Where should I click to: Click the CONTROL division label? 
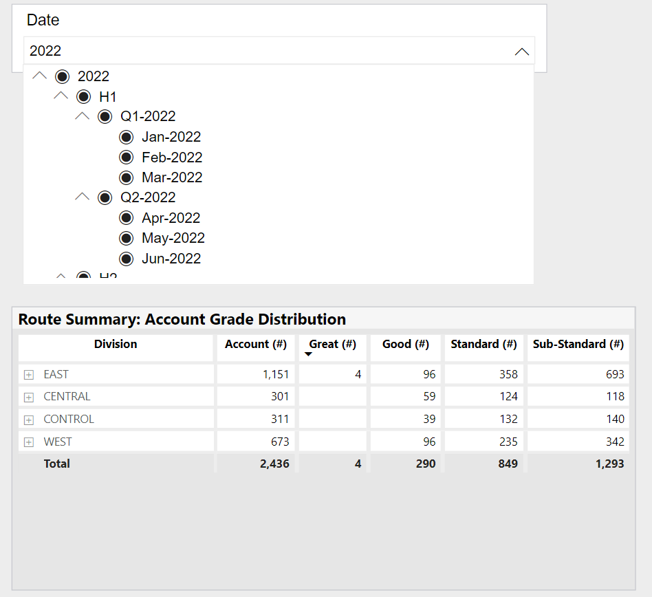[69, 419]
